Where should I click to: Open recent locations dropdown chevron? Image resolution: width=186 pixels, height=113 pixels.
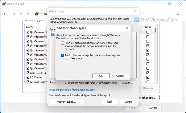pos(21,14)
